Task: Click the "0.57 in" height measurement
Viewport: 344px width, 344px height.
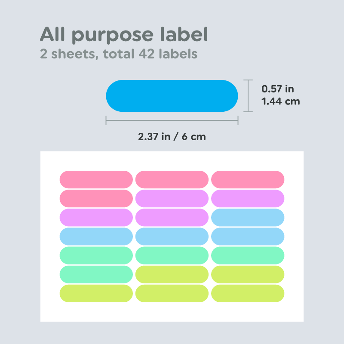Action: (x=278, y=89)
